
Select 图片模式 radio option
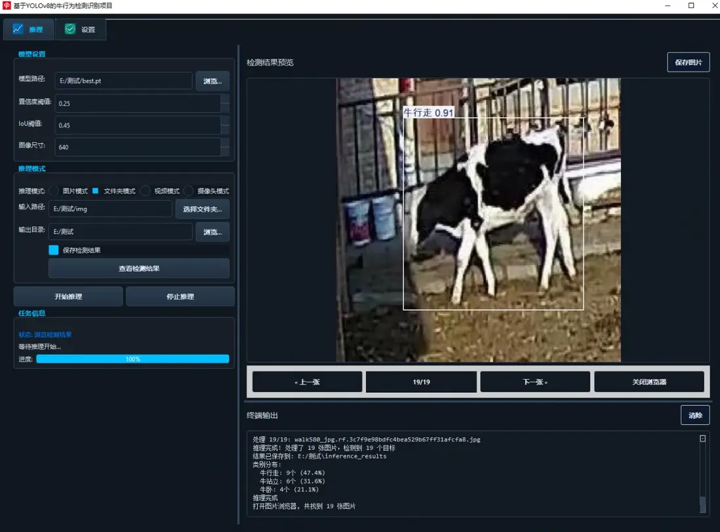69,191
